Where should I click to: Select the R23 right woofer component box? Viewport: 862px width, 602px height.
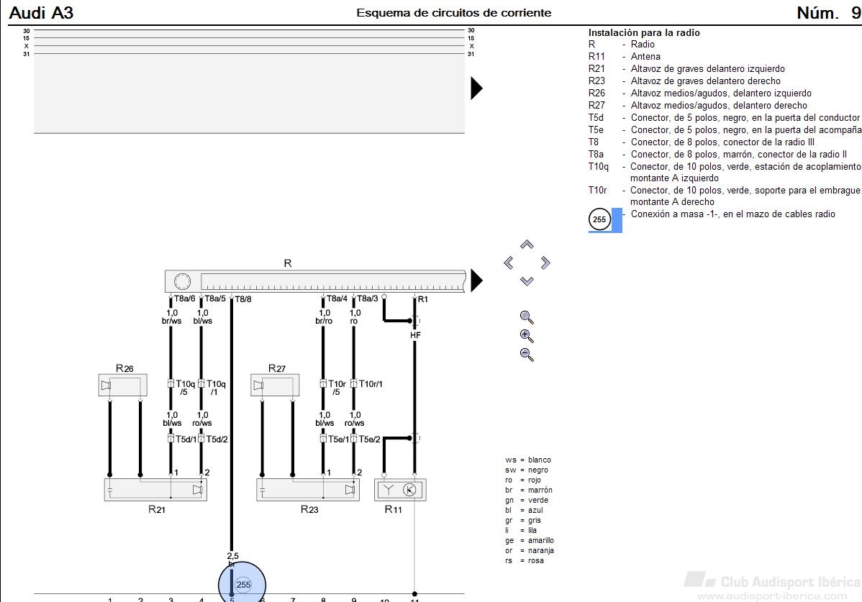tap(308, 489)
